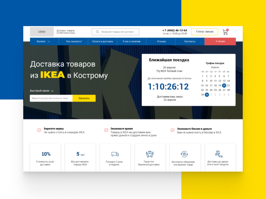Click the 10% service cost card
The height and width of the screenshot is (199, 266).
tap(45, 158)
